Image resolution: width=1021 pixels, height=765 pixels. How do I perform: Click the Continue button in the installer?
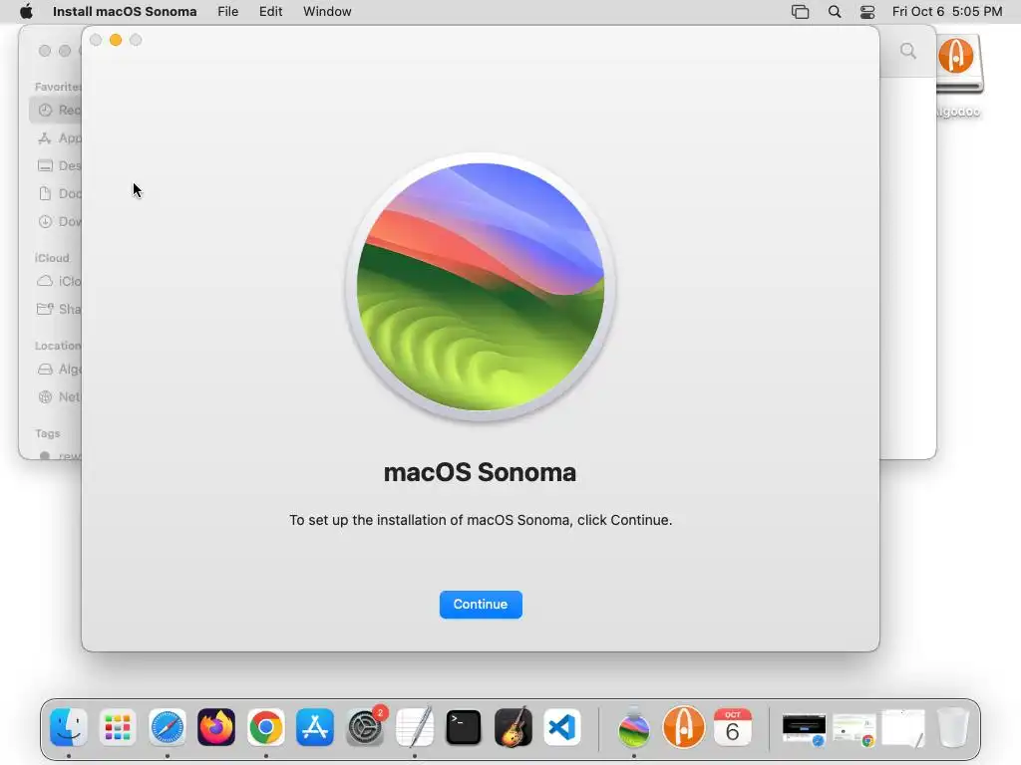point(481,605)
